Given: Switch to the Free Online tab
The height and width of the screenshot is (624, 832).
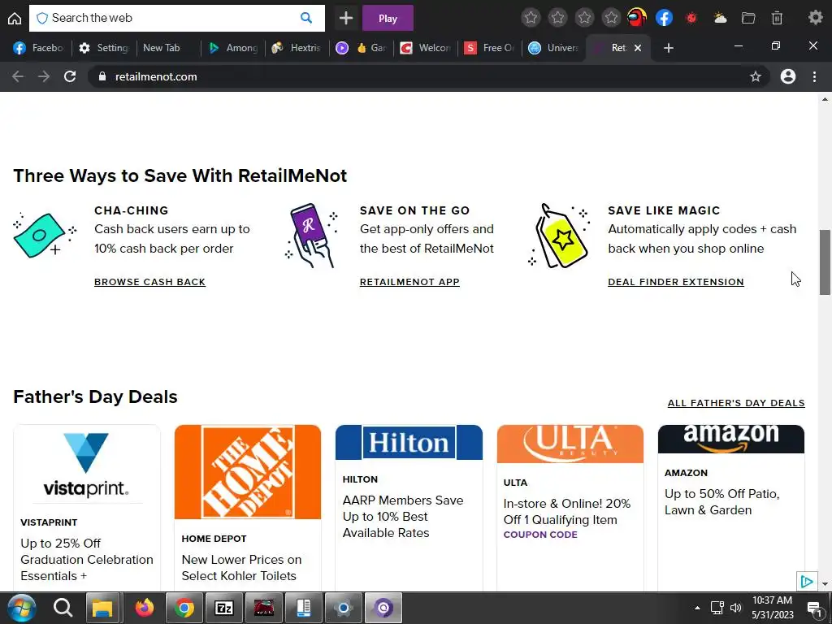Looking at the screenshot, I should pos(490,48).
